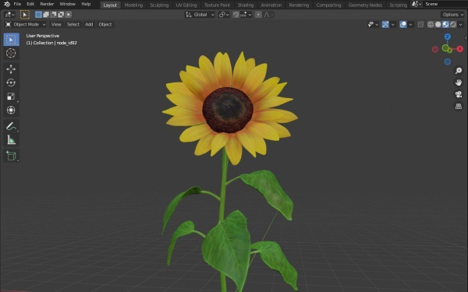This screenshot has width=468, height=292.
Task: Expand gizmo settings dropdown arrow
Action: point(393,24)
